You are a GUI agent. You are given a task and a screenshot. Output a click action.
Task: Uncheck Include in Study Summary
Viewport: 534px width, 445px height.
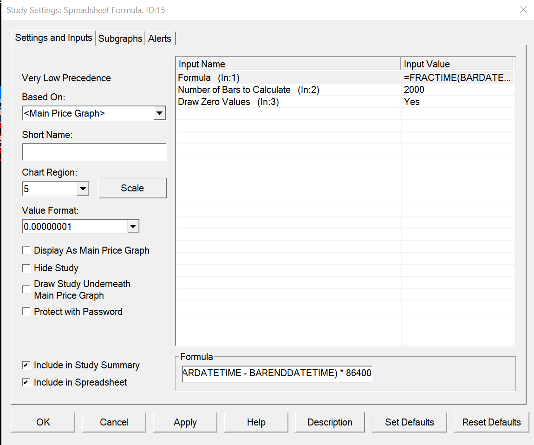tap(26, 366)
